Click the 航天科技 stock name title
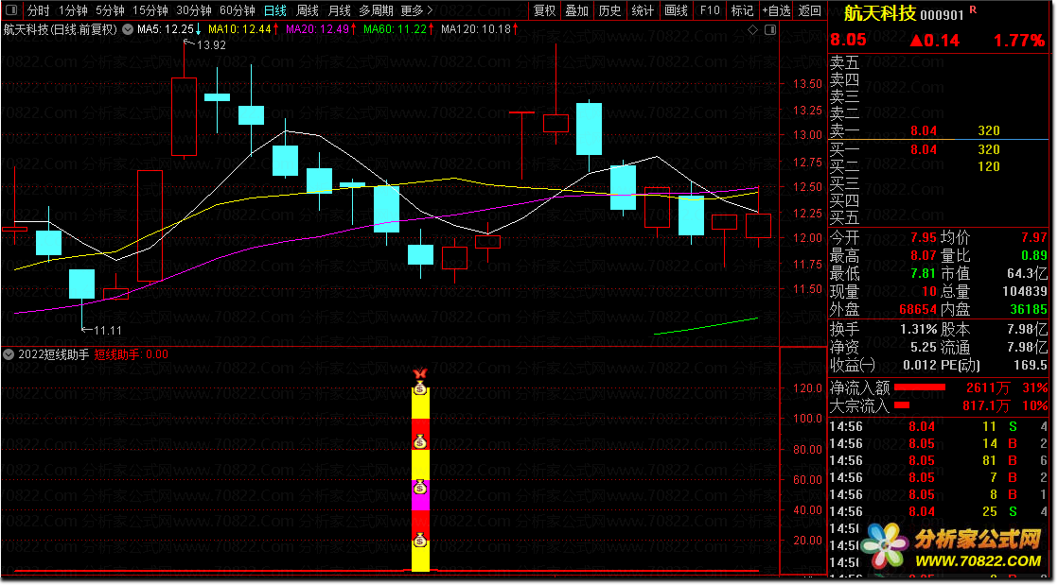 880,13
